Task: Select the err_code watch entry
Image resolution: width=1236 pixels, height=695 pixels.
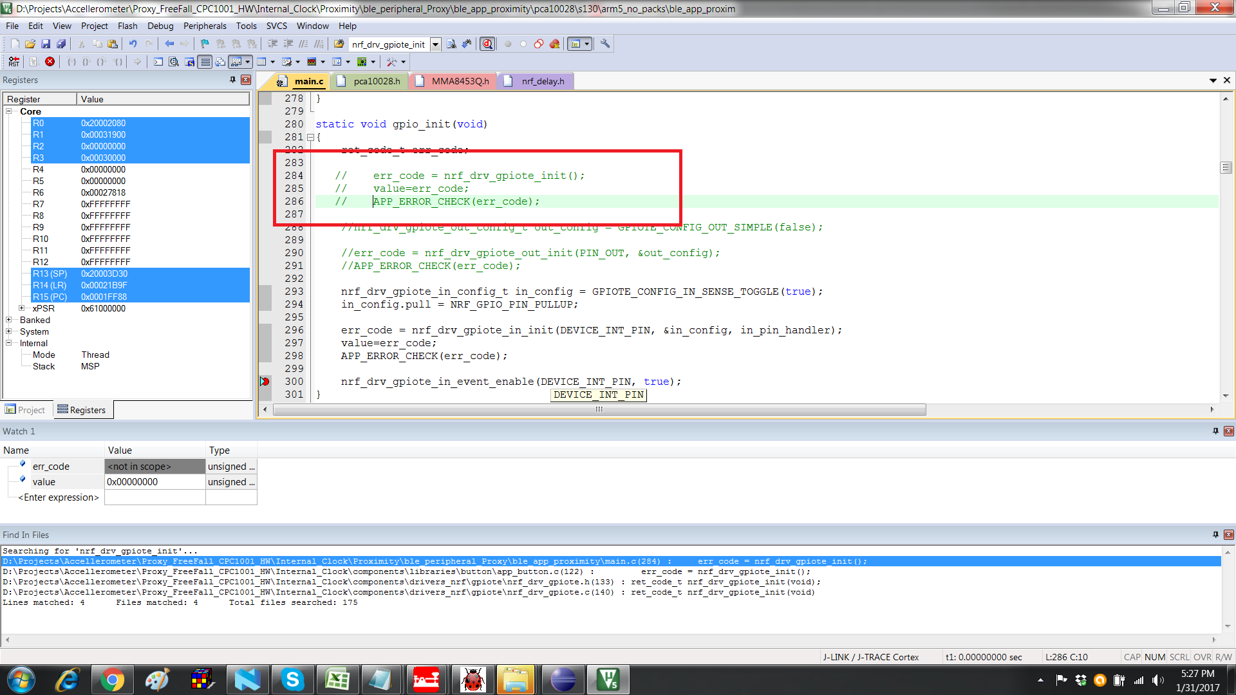Action: point(51,467)
